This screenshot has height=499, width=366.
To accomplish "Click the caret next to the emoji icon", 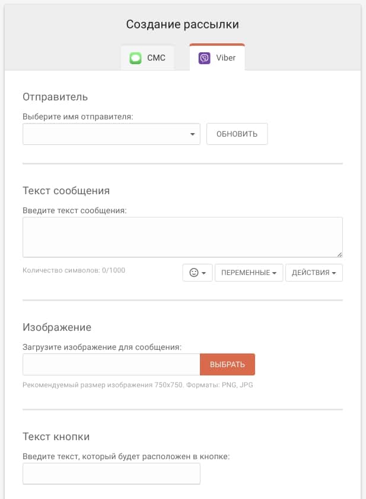I will pos(203,273).
